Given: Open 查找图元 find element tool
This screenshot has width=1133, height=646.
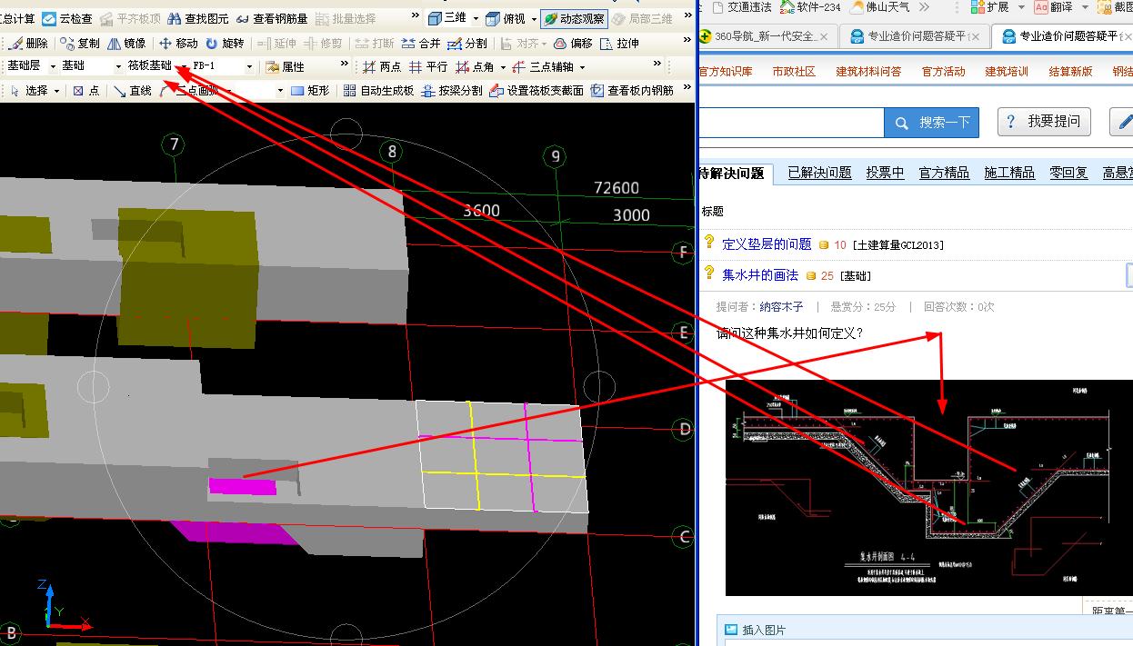Looking at the screenshot, I should click(x=197, y=18).
